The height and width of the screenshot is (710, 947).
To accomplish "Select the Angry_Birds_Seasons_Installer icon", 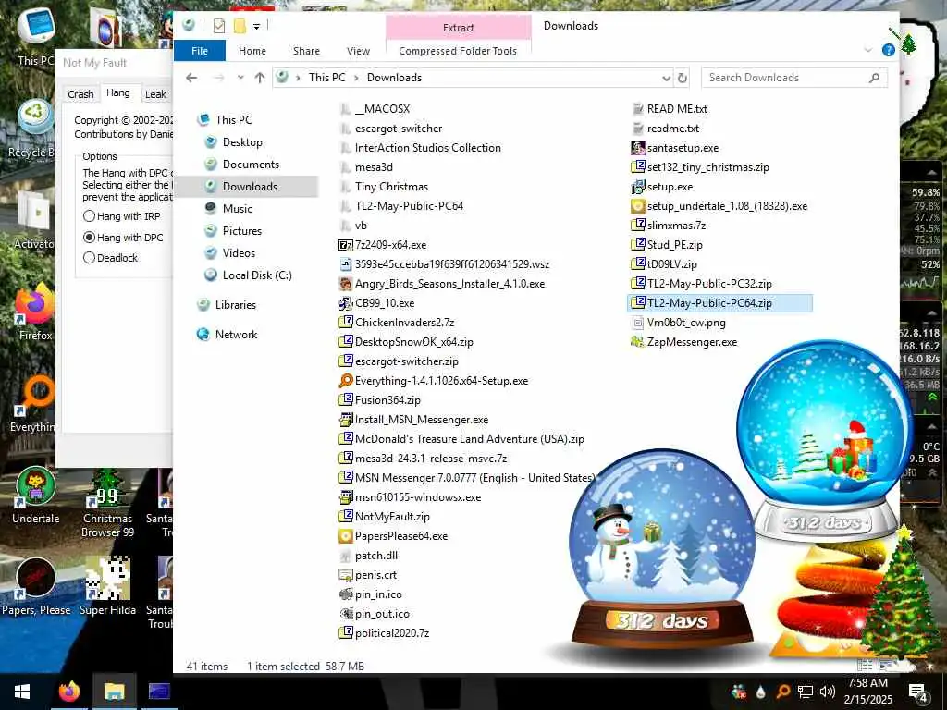I will click(x=346, y=283).
